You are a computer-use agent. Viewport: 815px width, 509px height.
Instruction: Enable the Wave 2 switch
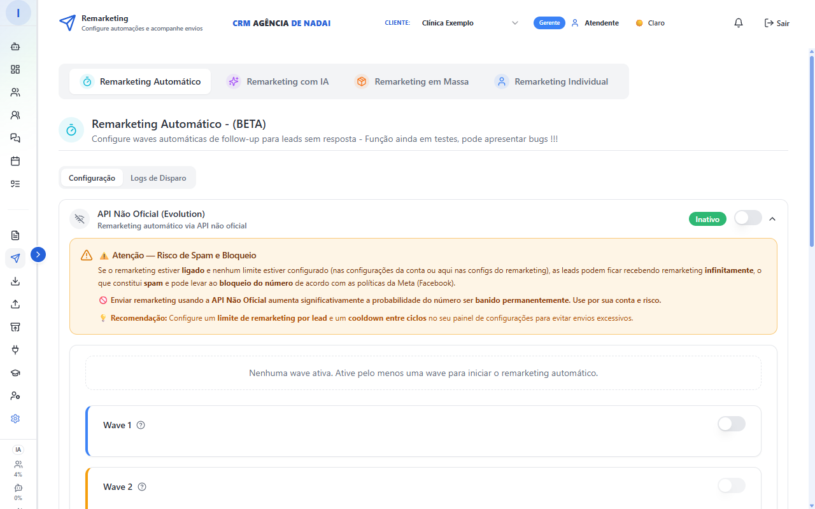pos(732,485)
